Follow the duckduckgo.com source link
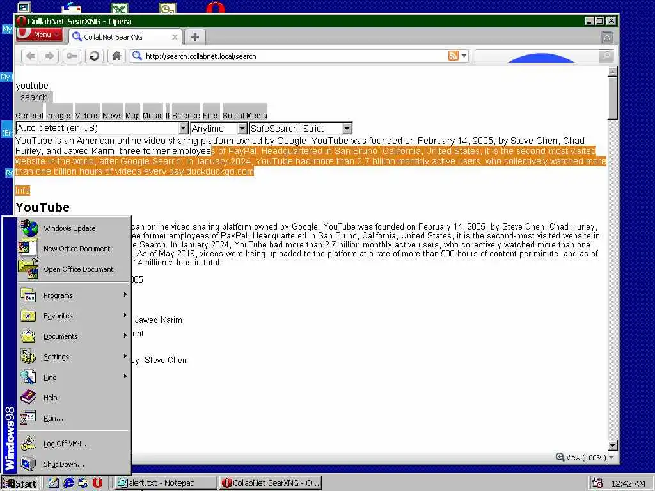655x491 pixels. [219, 171]
